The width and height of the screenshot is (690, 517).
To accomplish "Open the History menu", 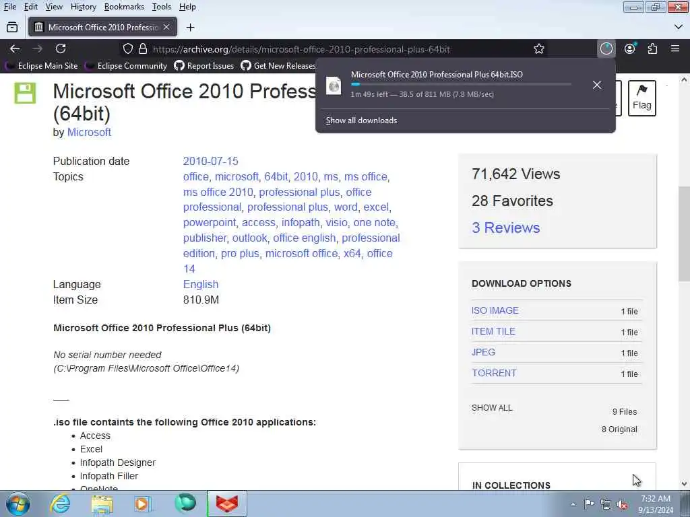I will (84, 7).
